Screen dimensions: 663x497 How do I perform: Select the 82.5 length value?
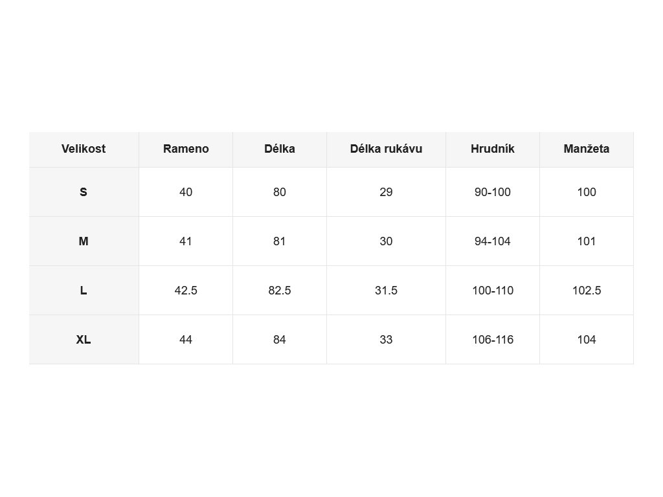pos(280,291)
